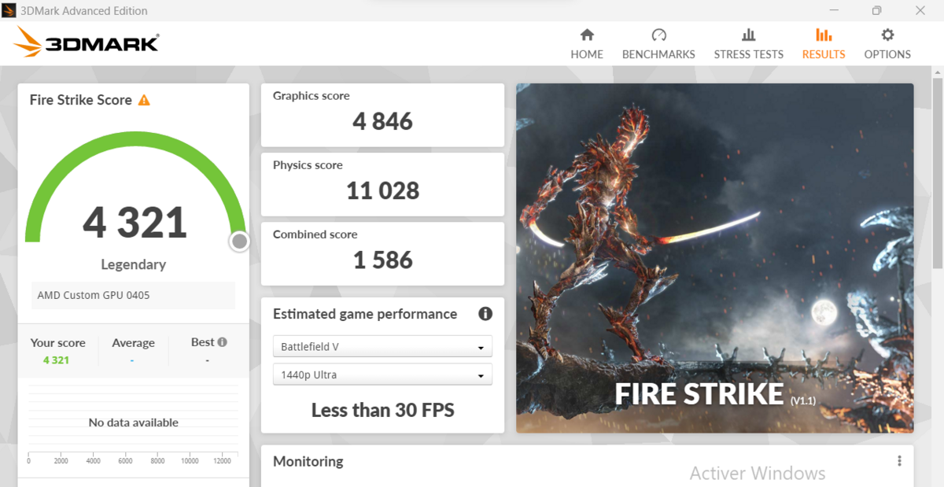Click the BENCHMARKS tab label
Screen dimensions: 944x487
coord(658,54)
